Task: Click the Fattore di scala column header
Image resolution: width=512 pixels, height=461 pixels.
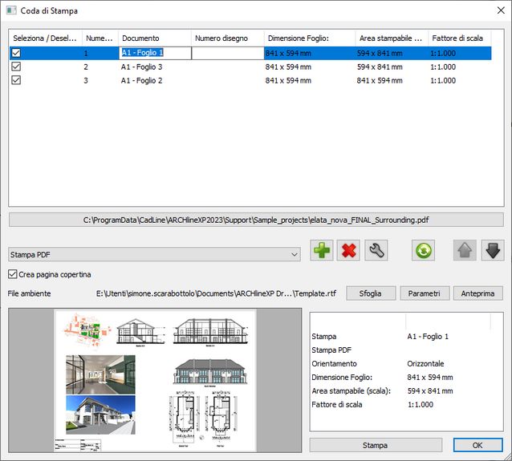Action: pos(460,38)
